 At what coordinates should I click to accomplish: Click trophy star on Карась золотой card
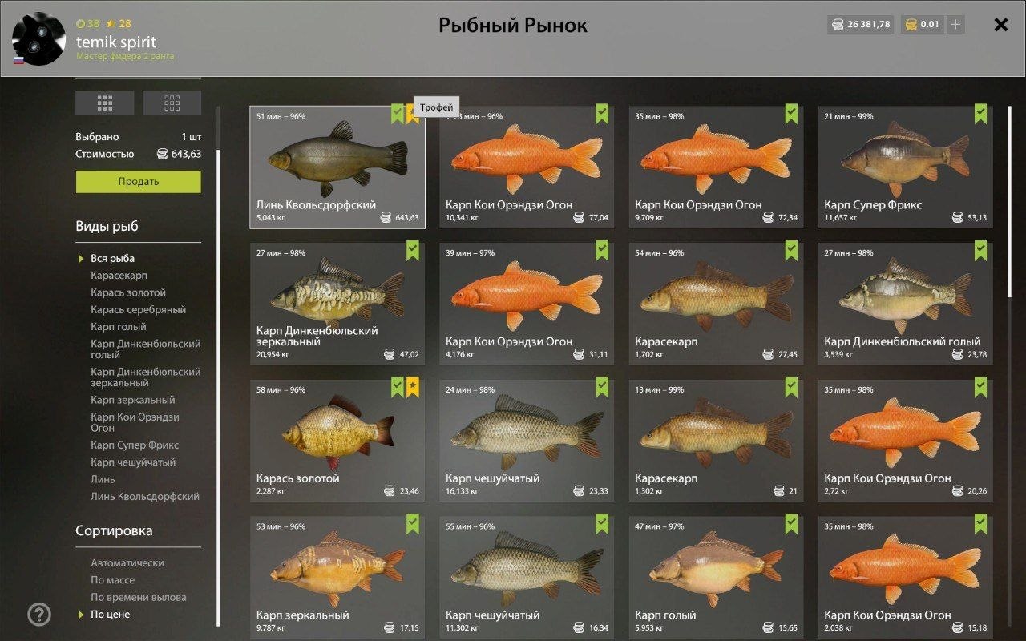click(x=413, y=388)
